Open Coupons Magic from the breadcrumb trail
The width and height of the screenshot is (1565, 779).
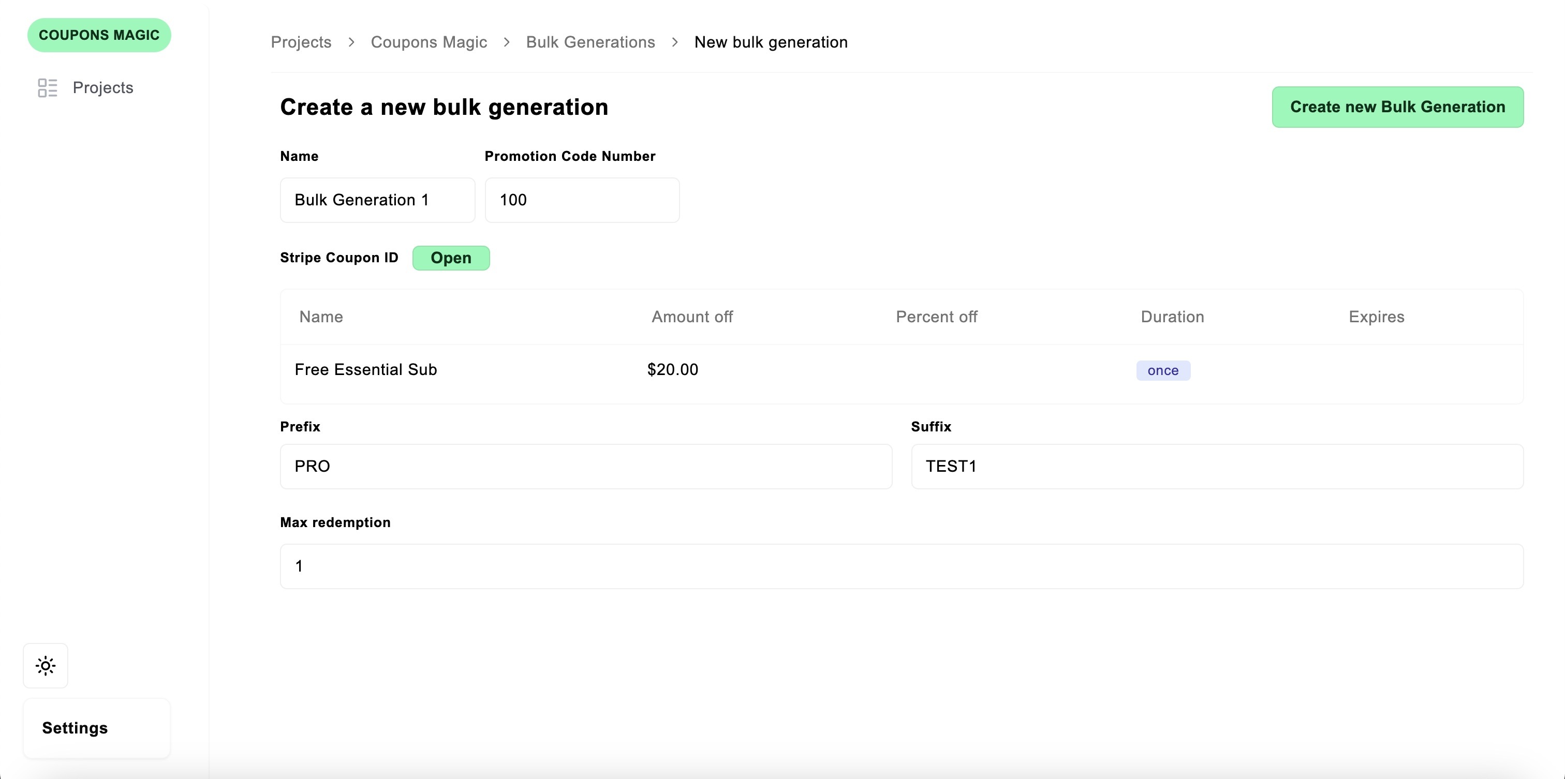430,42
